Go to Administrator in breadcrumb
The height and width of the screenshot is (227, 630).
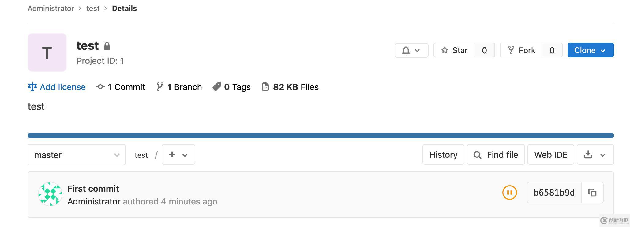coord(51,9)
